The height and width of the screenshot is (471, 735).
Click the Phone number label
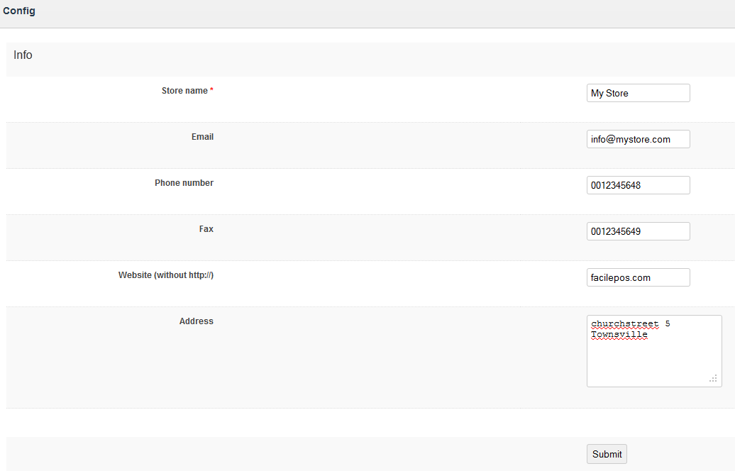point(184,183)
